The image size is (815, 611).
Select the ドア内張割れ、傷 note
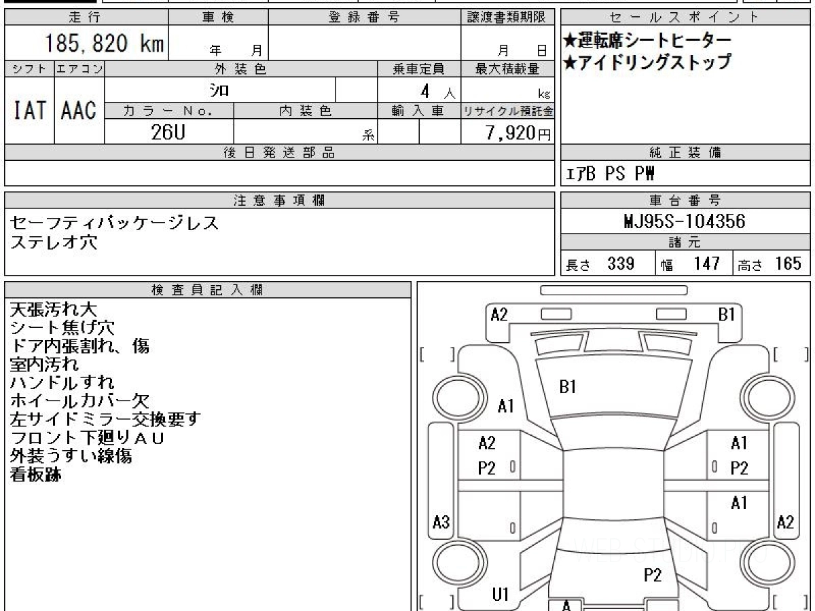[79, 346]
